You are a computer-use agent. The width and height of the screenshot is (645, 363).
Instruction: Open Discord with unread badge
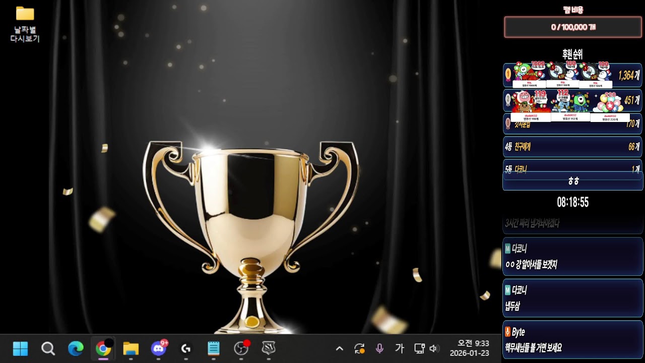click(159, 348)
